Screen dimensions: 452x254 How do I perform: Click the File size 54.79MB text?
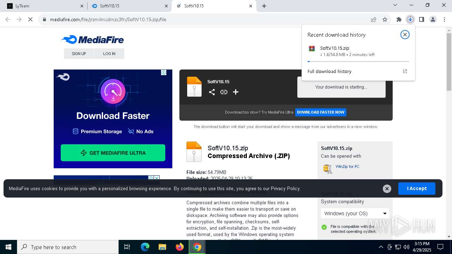coord(206,172)
